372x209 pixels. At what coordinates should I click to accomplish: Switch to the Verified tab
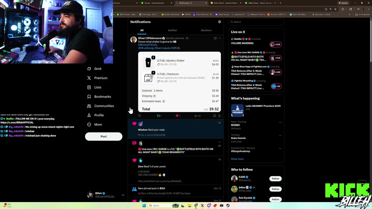(172, 30)
